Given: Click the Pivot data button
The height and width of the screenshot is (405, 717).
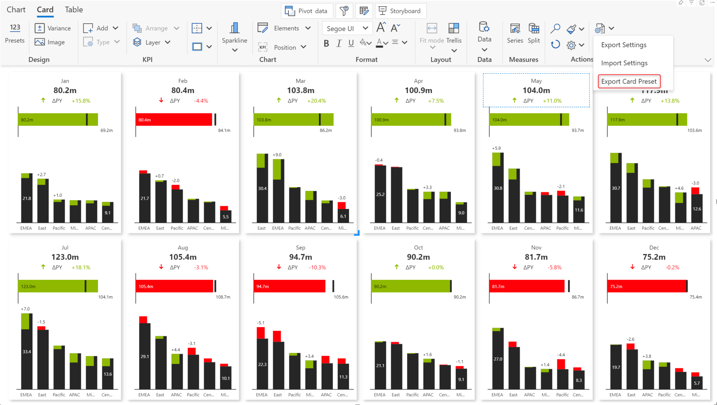Looking at the screenshot, I should [307, 11].
